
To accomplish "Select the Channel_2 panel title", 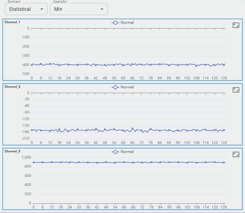I will coord(12,87).
